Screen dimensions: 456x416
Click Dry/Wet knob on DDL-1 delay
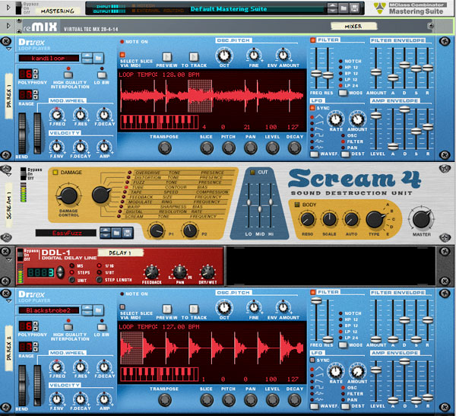pyautogui.click(x=207, y=272)
